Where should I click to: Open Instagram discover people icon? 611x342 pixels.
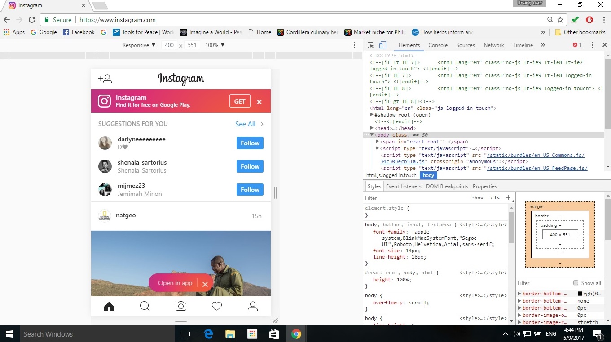pos(105,79)
